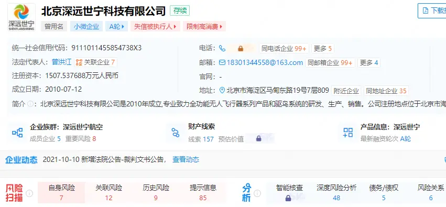Select the 自身风险 7 tab
This screenshot has height=207, width=446.
click(x=61, y=192)
